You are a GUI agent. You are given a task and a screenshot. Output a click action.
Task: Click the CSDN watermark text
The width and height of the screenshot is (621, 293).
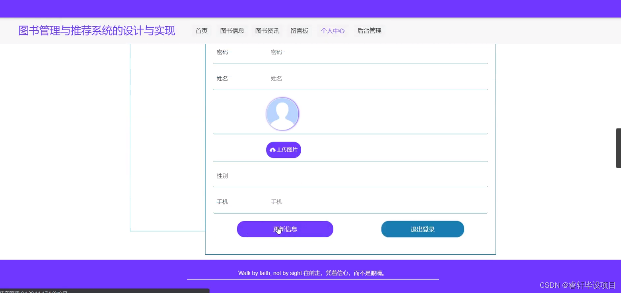click(576, 285)
